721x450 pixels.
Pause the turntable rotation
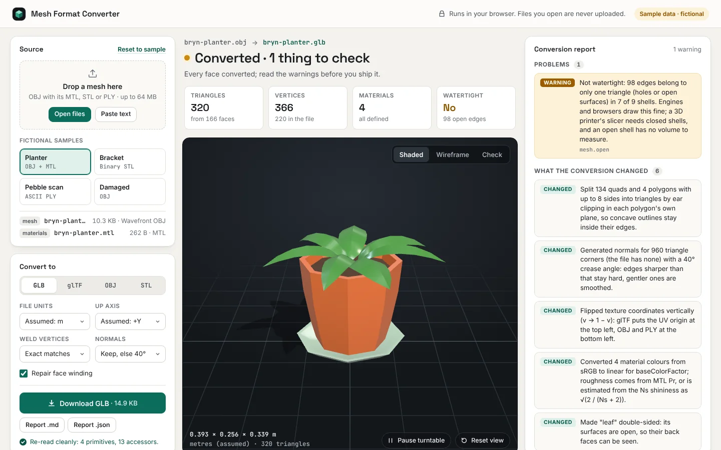(417, 440)
